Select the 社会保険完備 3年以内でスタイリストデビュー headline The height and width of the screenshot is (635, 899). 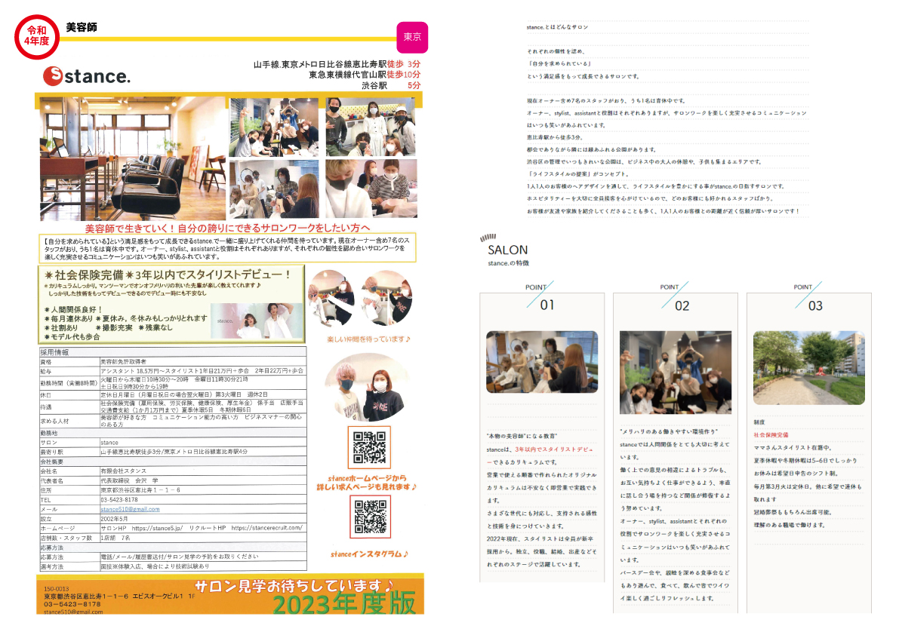pos(168,275)
